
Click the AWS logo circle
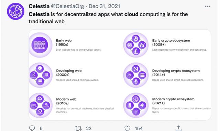(34, 105)
